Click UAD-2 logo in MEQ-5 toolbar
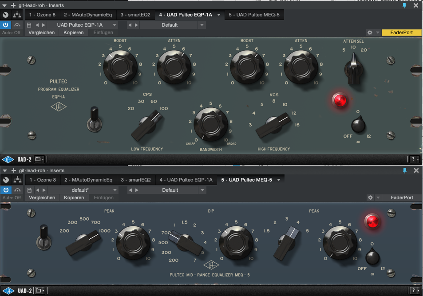Image resolution: width=423 pixels, height=296 pixels. (x=17, y=291)
